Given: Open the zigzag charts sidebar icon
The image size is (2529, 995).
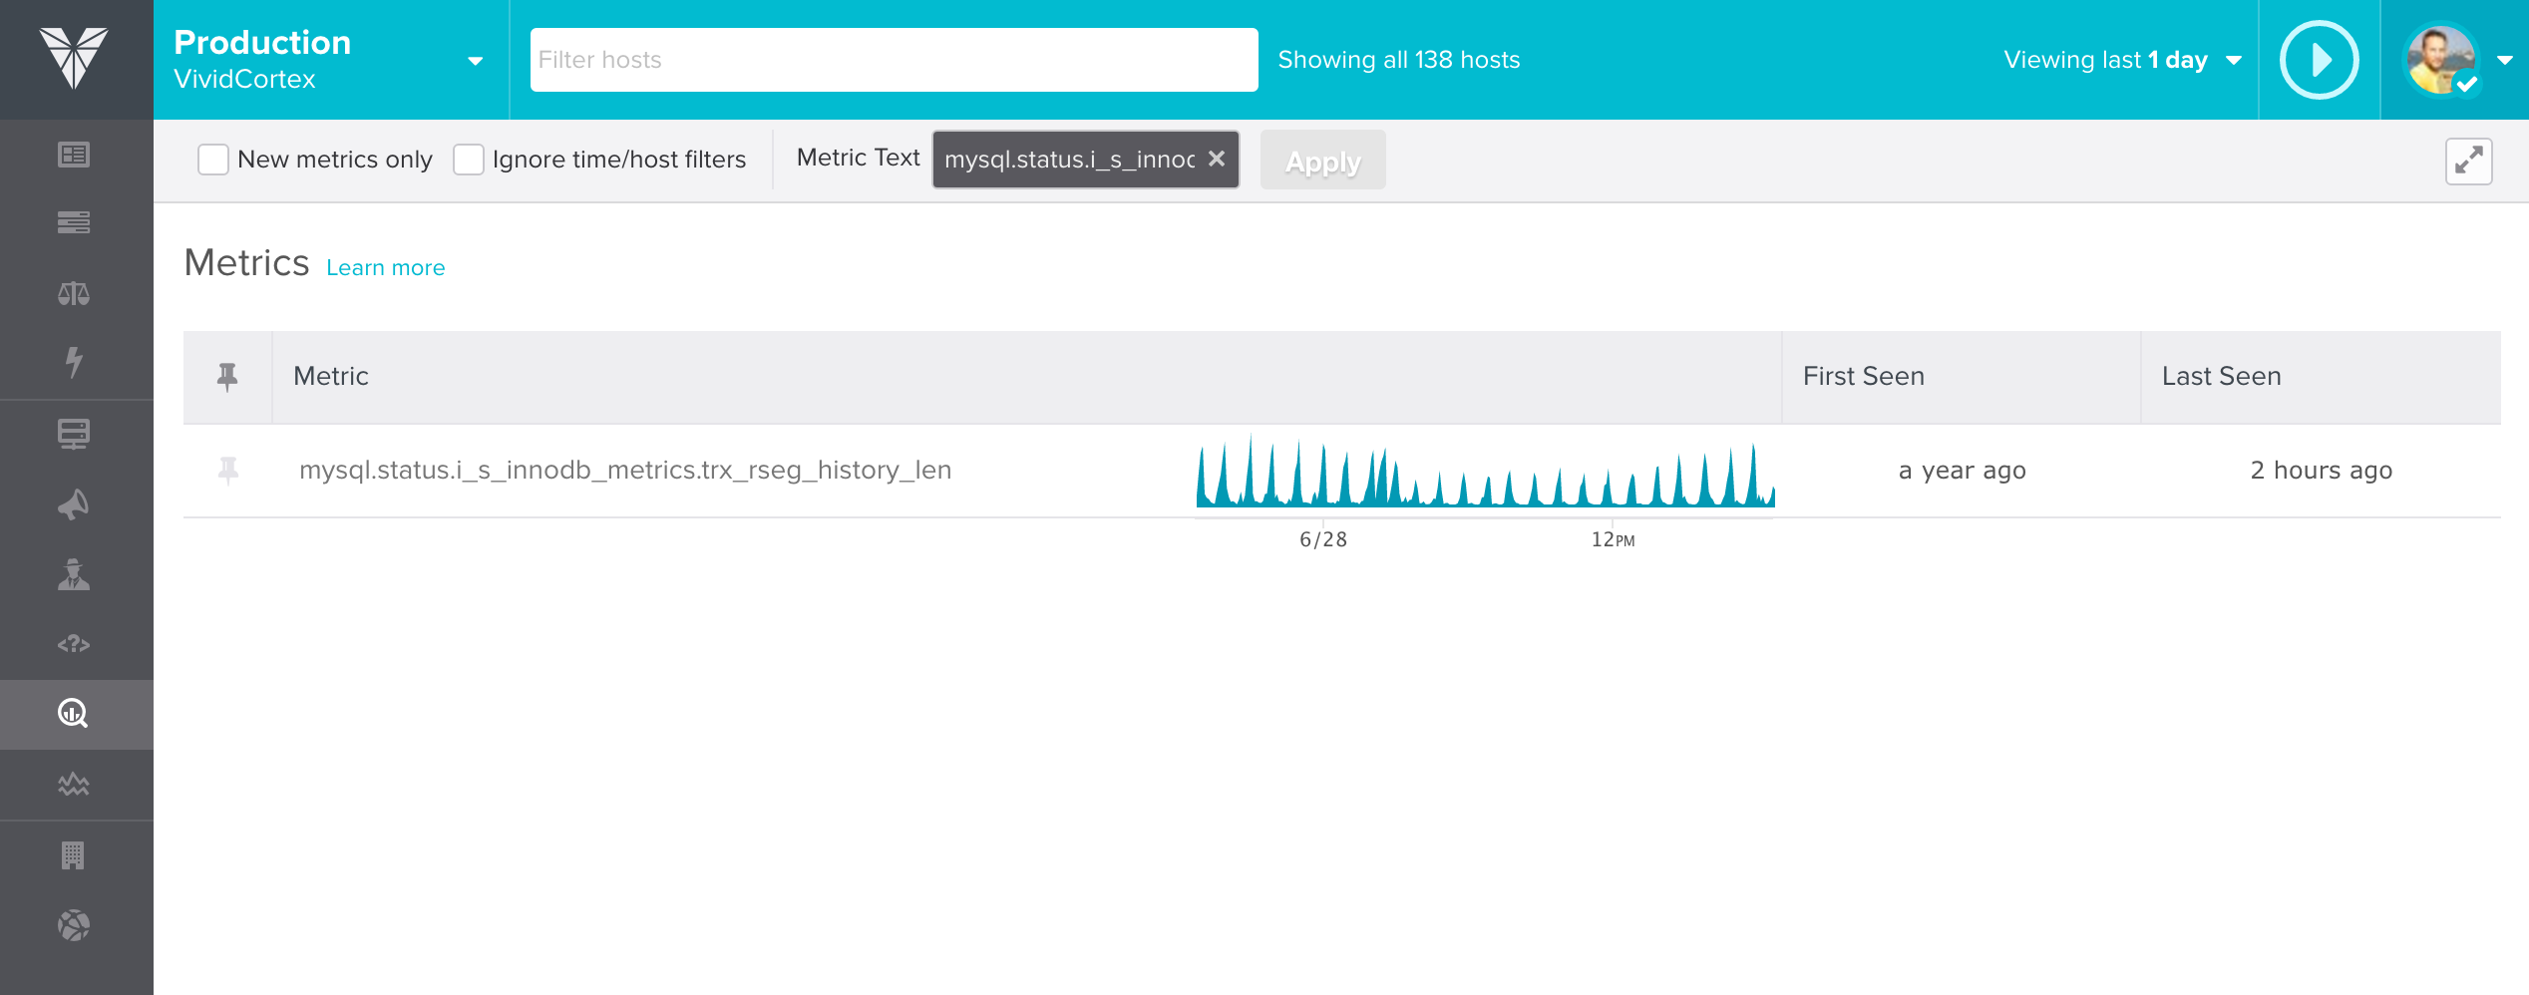Looking at the screenshot, I should click(x=74, y=785).
